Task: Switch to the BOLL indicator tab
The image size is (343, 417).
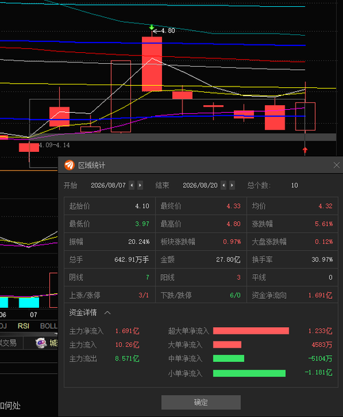Action: coord(49,326)
